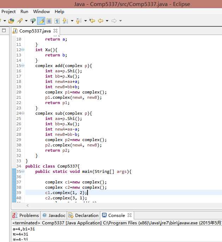Image resolution: width=222 pixels, height=242 pixels.
Task: Click the Next Annotation down-arrow icon
Action: 65,21
